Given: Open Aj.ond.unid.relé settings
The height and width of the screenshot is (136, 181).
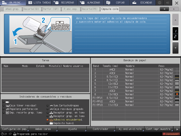Looking at the screenshot, I should click(x=130, y=129).
